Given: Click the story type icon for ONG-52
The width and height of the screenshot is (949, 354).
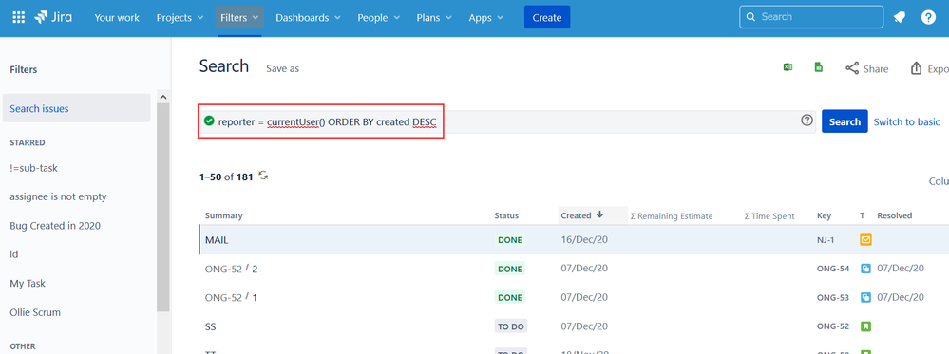Looking at the screenshot, I should [x=866, y=326].
